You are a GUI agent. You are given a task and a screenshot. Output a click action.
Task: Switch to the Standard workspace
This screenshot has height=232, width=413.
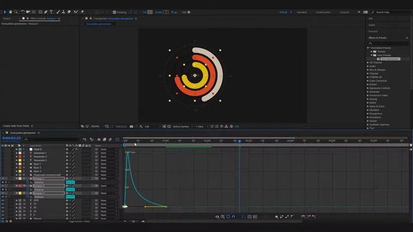point(301,12)
